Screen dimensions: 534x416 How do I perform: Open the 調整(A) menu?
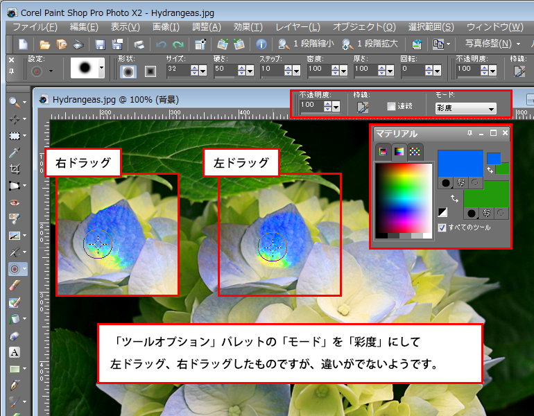click(207, 27)
